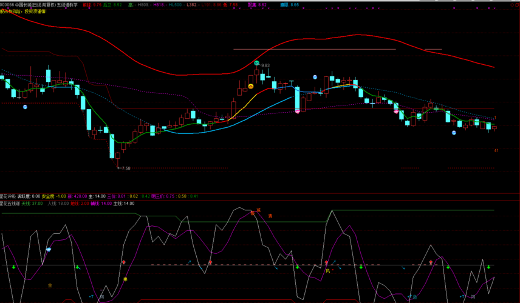The width and height of the screenshot is (520, 303).
Task: Click the 三价: 8.81 readout
Action: tap(117, 196)
